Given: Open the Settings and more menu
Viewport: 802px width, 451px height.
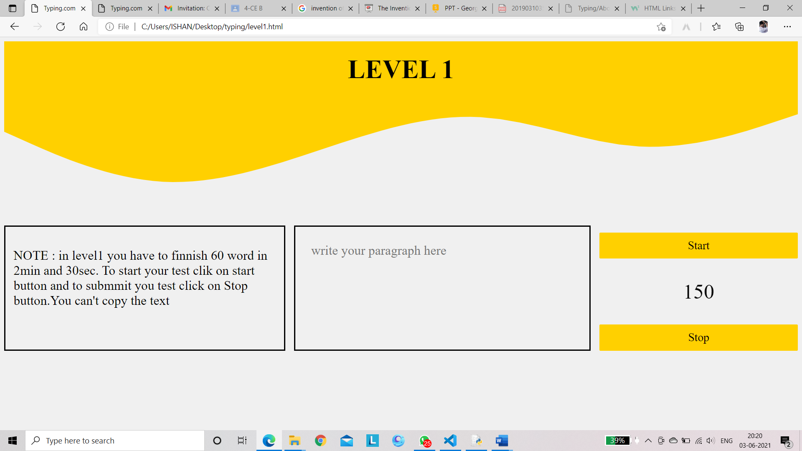Looking at the screenshot, I should point(788,26).
